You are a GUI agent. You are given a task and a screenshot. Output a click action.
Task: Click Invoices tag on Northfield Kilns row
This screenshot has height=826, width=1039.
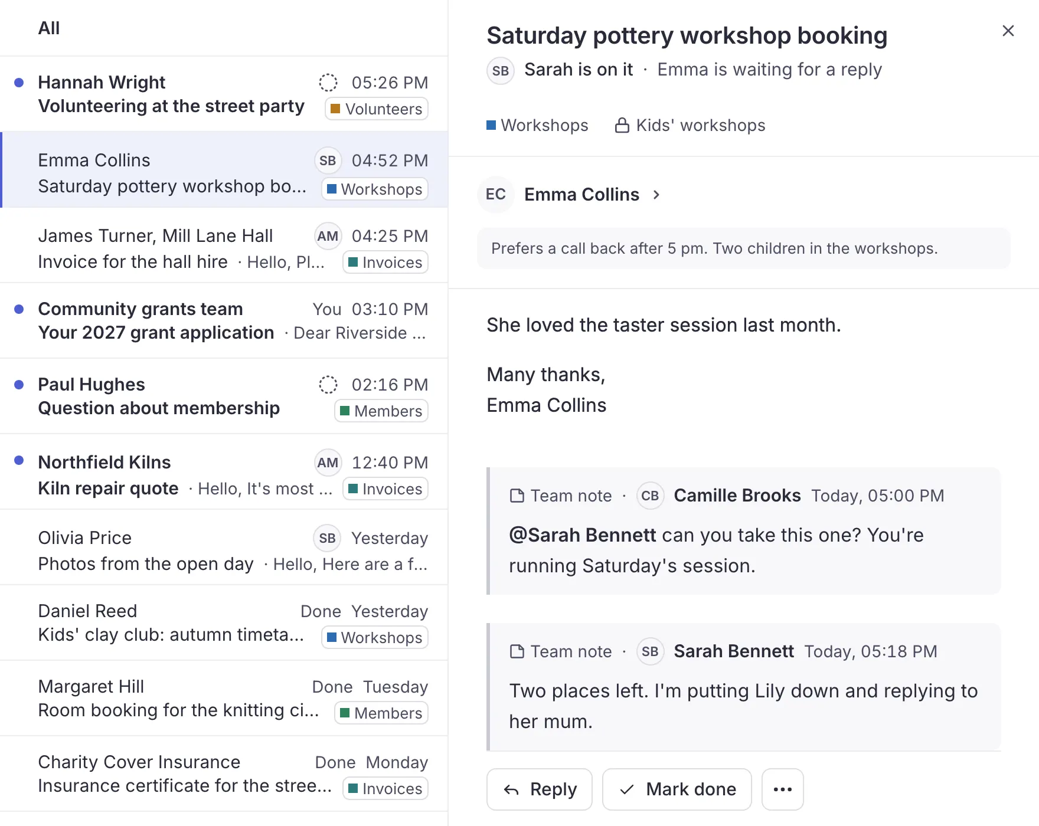(x=385, y=489)
